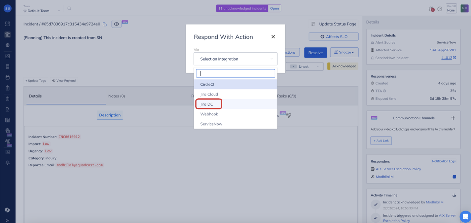This screenshot has width=471, height=223.
Task: Pick the ServiceNow integration option
Action: tap(211, 124)
